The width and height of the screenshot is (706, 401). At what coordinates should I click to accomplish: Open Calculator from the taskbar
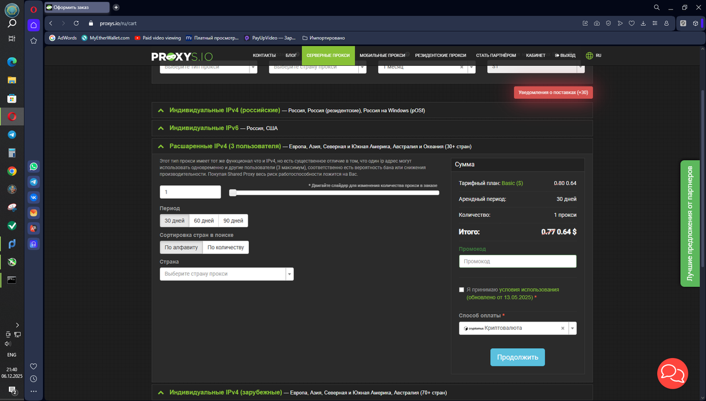(x=12, y=153)
